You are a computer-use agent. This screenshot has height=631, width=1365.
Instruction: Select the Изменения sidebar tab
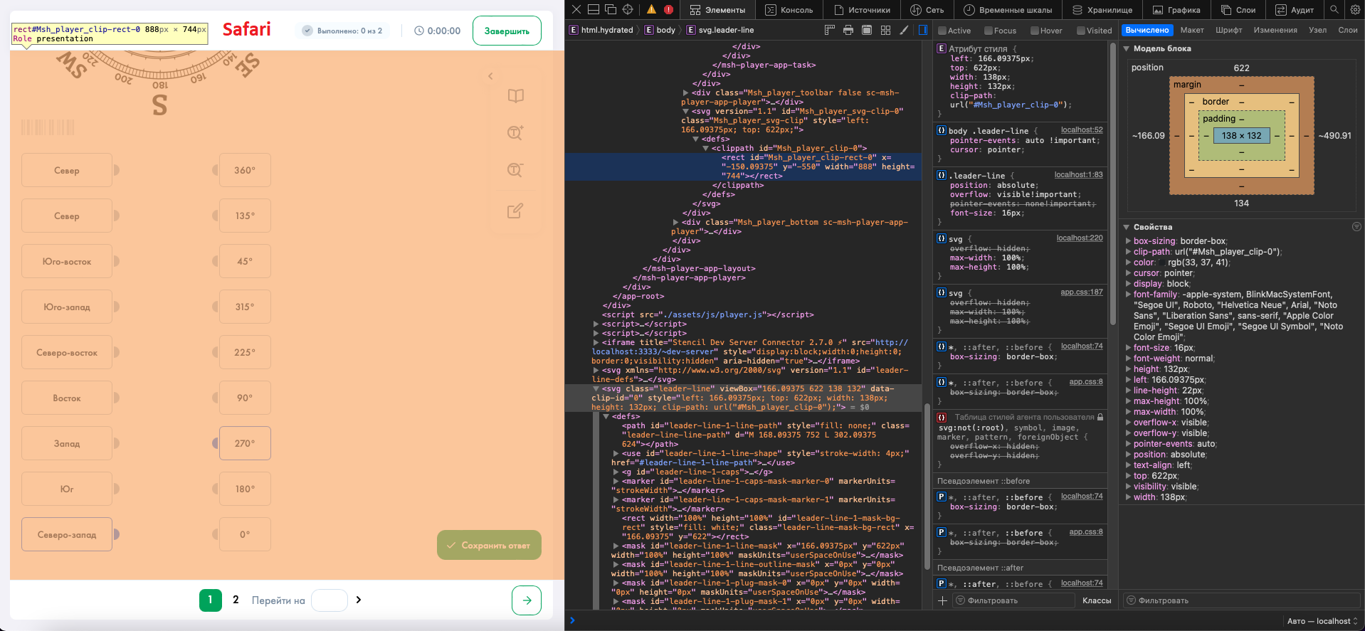coord(1275,30)
